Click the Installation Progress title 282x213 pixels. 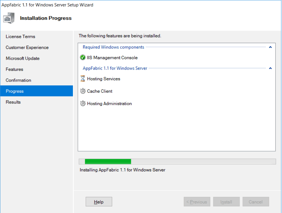click(x=46, y=18)
